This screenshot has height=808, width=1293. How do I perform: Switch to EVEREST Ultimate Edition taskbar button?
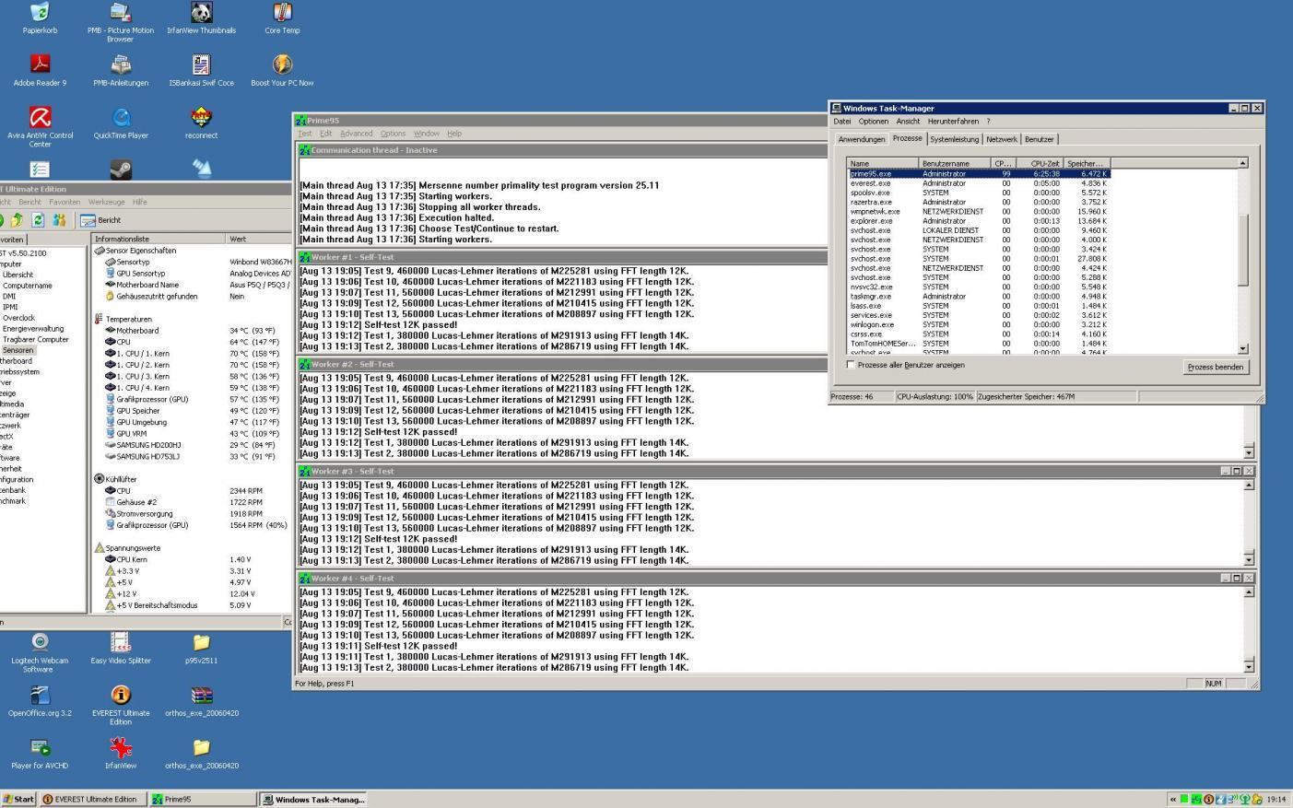[x=92, y=799]
